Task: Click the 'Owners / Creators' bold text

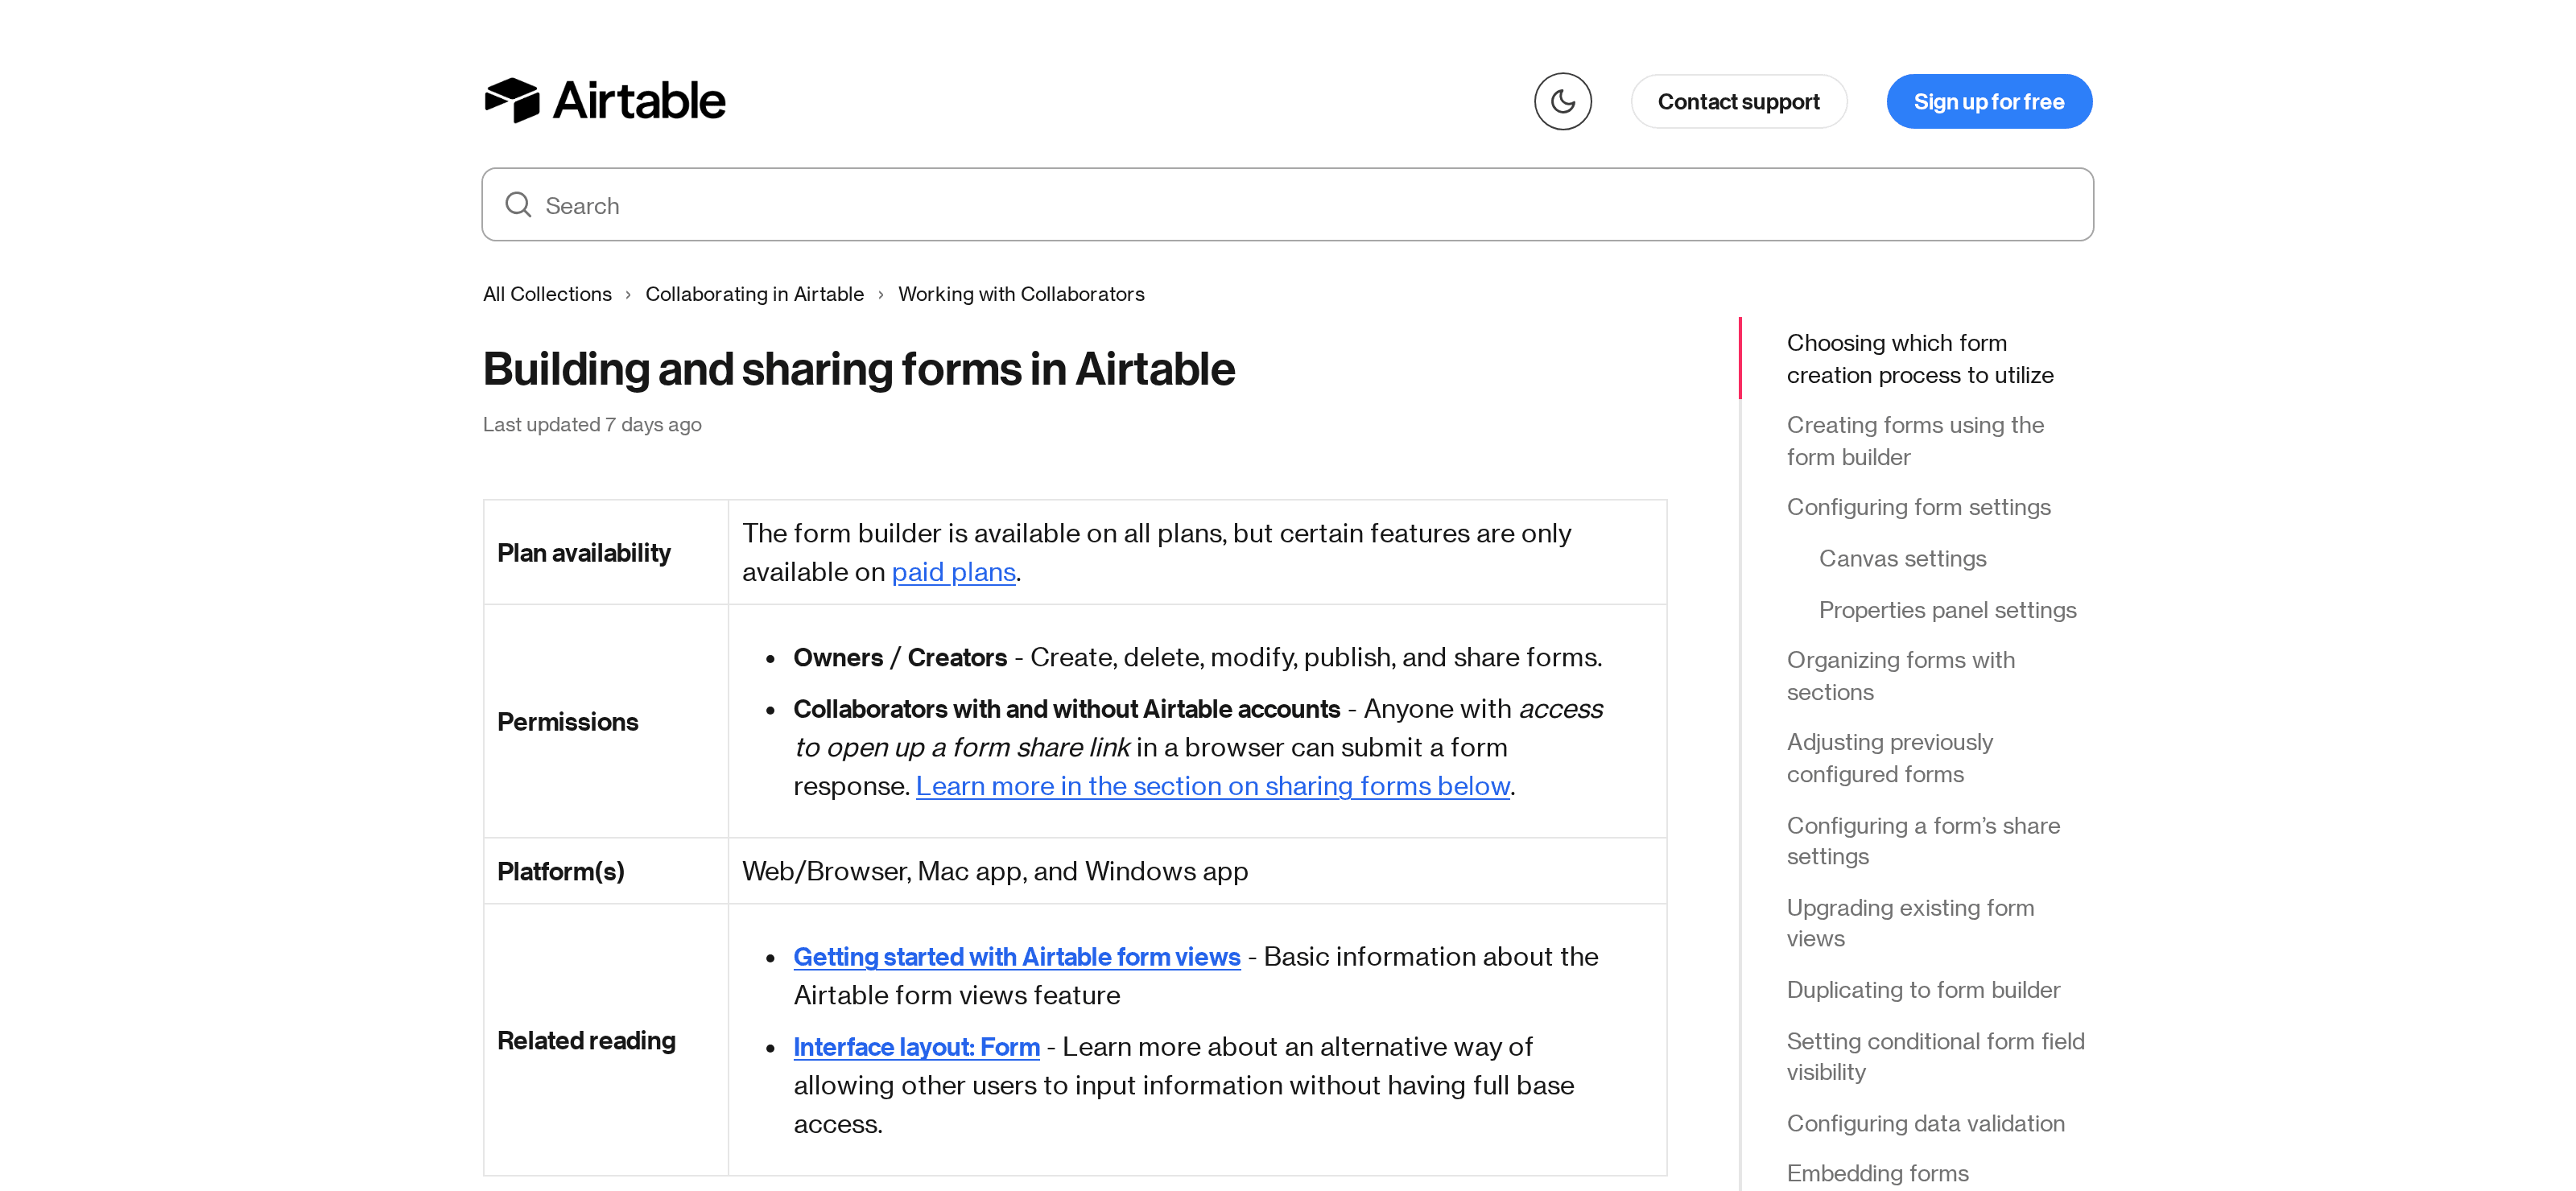Action: 900,658
